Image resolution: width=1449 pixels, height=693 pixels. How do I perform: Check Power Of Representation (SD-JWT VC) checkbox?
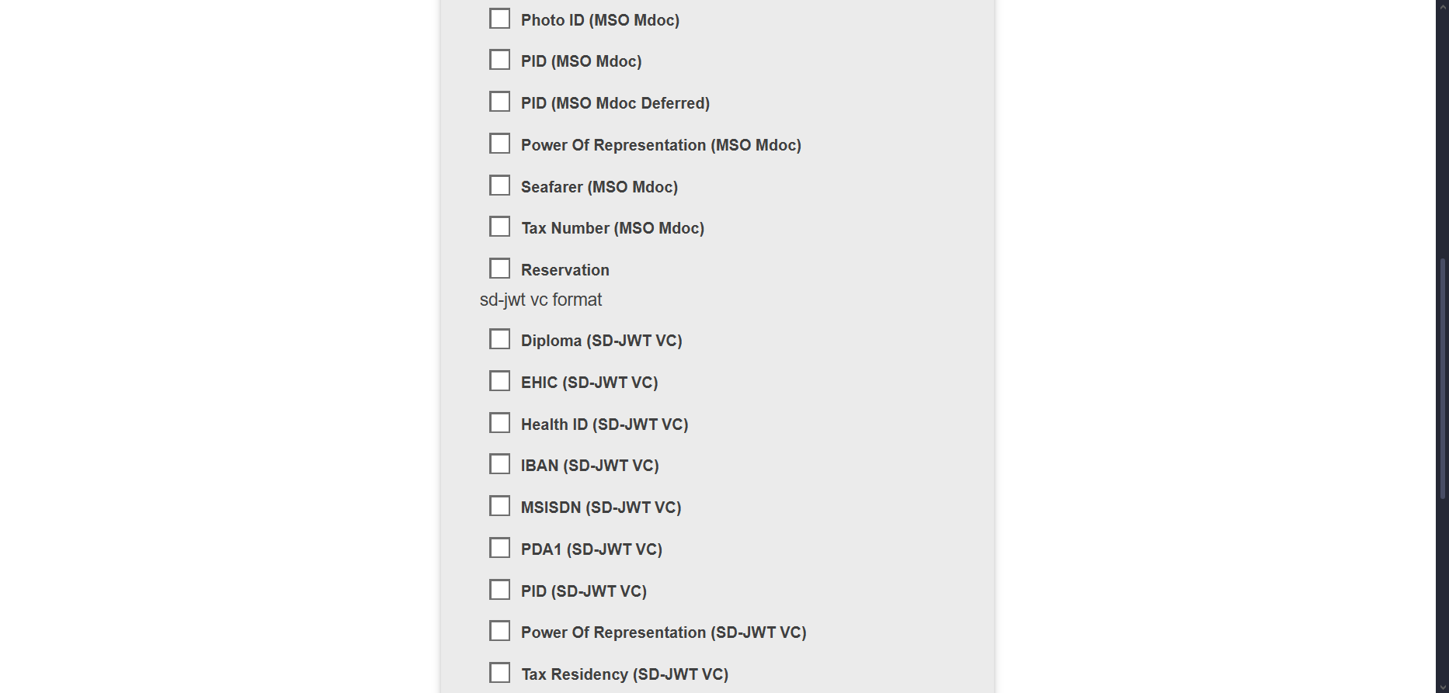(x=500, y=632)
